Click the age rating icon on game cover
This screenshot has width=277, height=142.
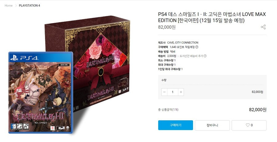pyautogui.click(x=13, y=126)
